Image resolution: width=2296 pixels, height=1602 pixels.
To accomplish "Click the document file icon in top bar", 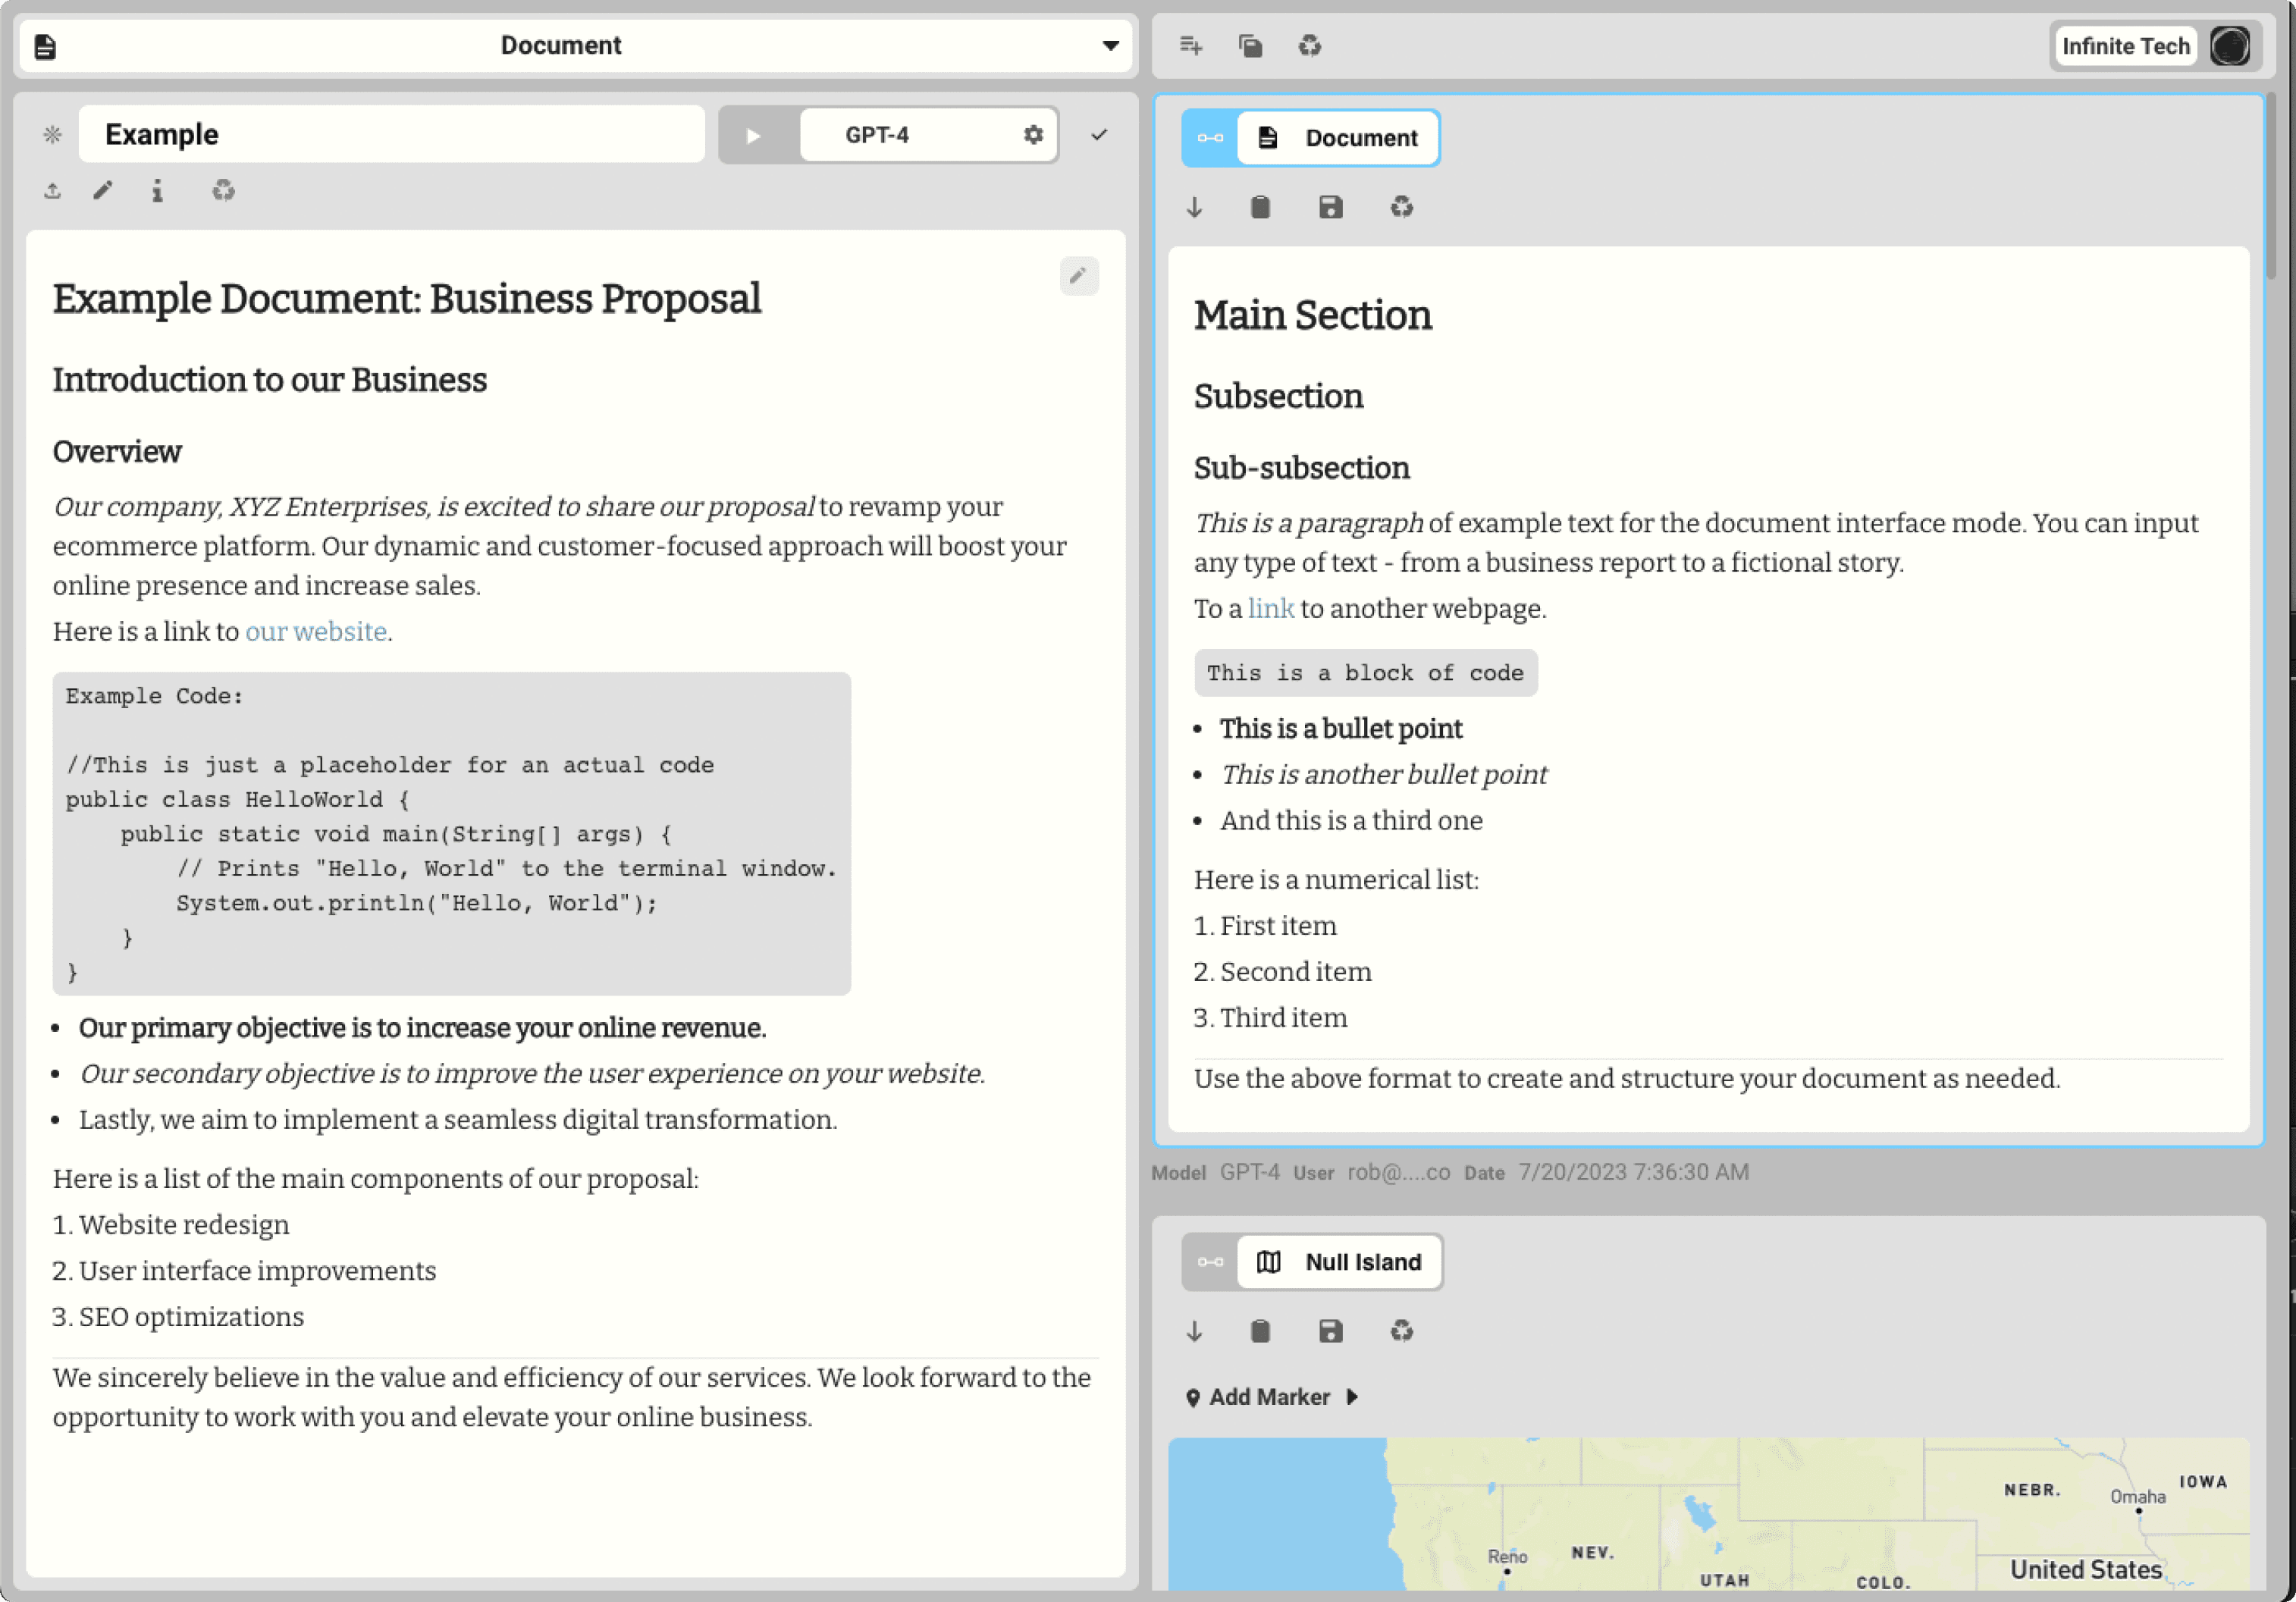I will click(45, 46).
